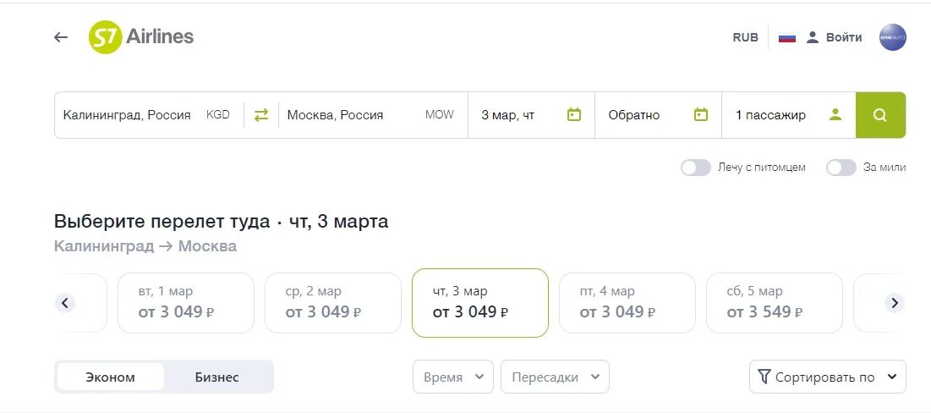Click the oneworld alliance badge

pyautogui.click(x=892, y=37)
